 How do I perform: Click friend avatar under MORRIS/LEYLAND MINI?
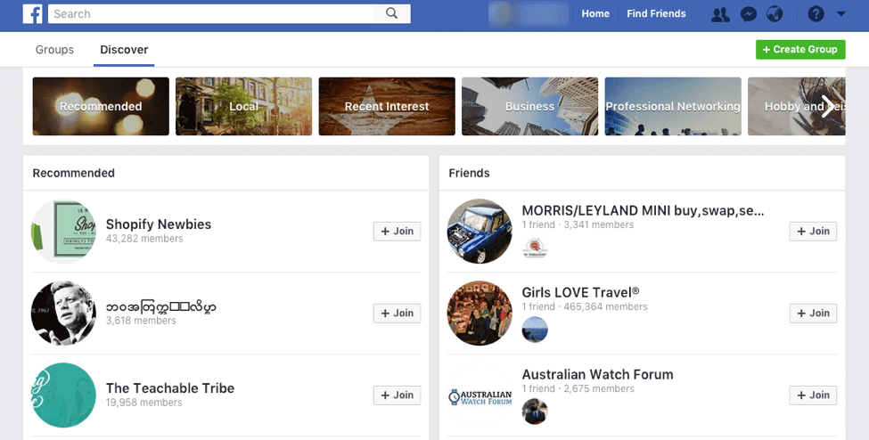(x=535, y=248)
